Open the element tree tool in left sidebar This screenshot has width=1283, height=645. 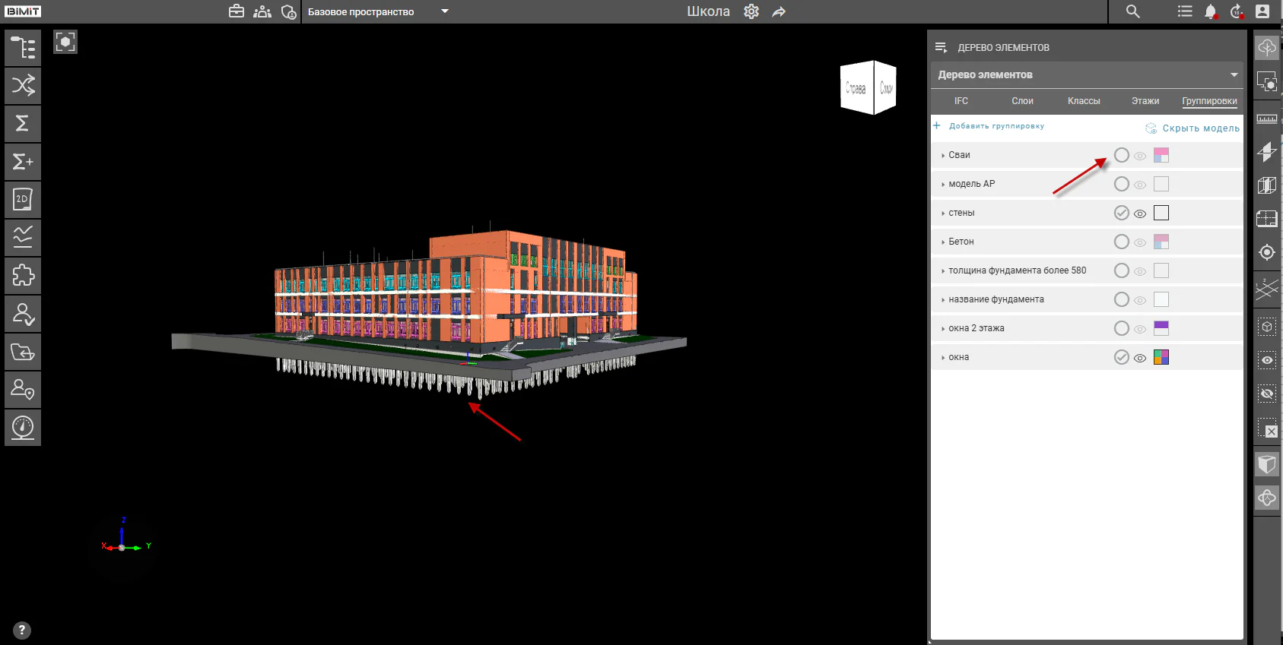(23, 48)
